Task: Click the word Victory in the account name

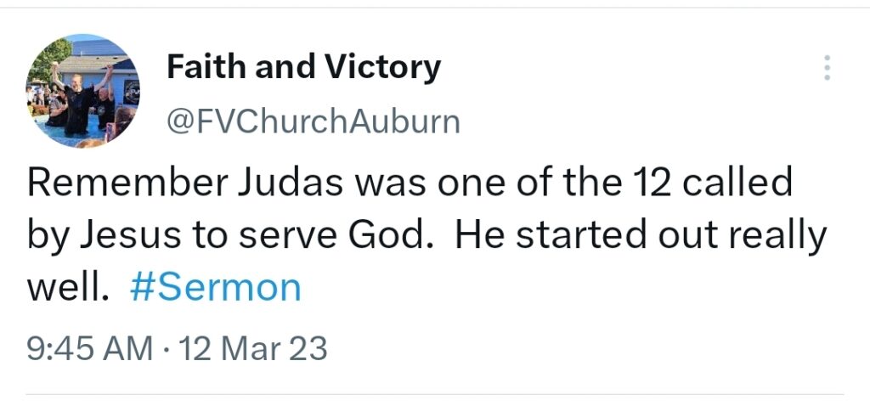Action: tap(383, 67)
